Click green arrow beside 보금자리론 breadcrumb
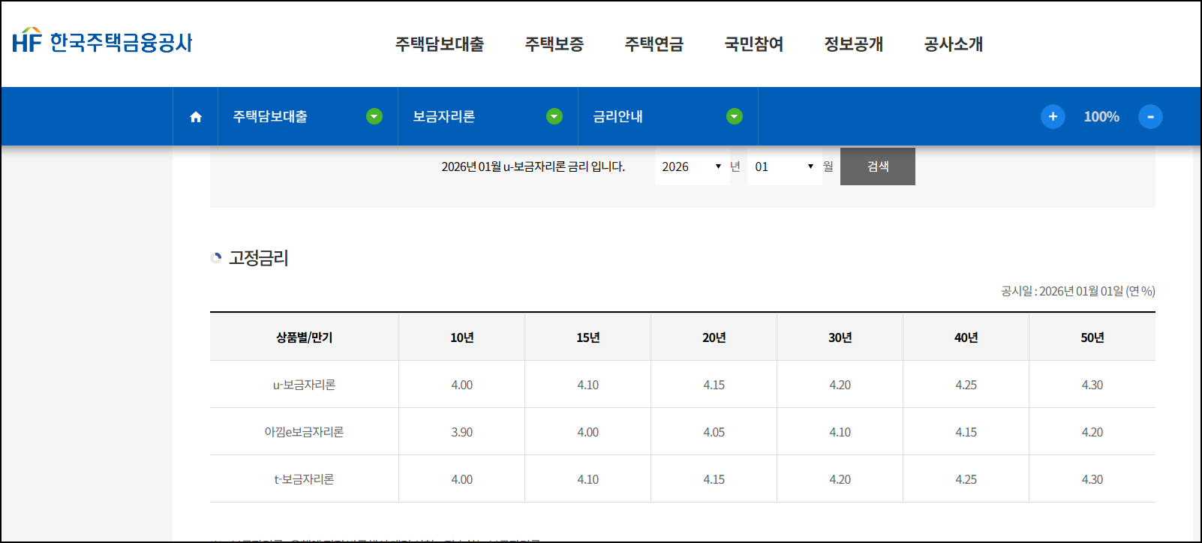This screenshot has height=543, width=1202. pos(554,116)
